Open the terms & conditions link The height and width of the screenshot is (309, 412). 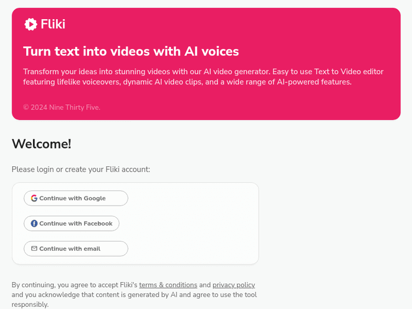[x=168, y=285]
